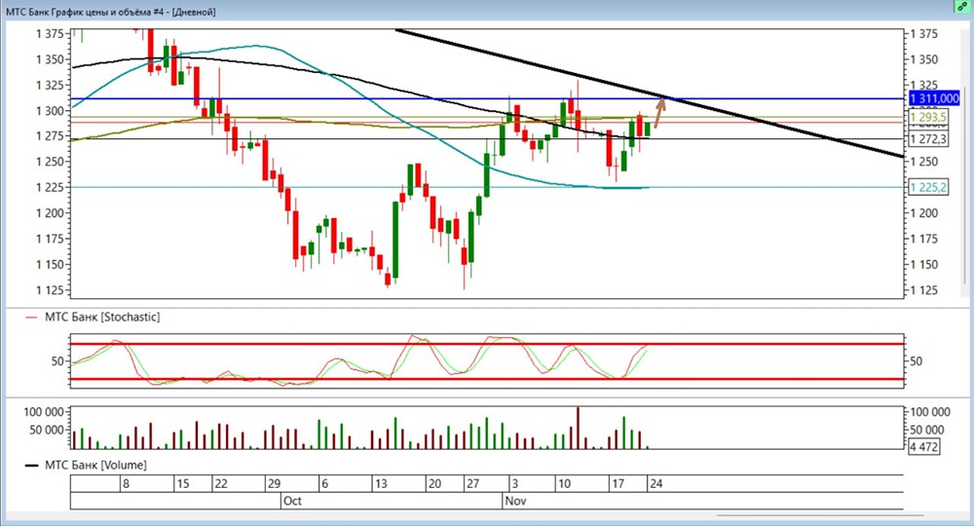Click the 1 272,3 level price label
Image resolution: width=974 pixels, height=526 pixels.
tap(928, 139)
